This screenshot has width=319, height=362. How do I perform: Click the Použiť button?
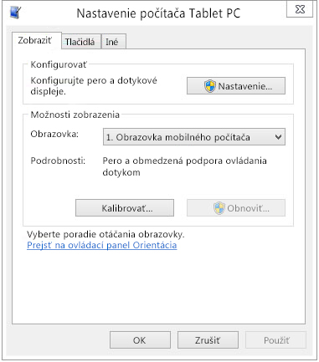pyautogui.click(x=276, y=340)
